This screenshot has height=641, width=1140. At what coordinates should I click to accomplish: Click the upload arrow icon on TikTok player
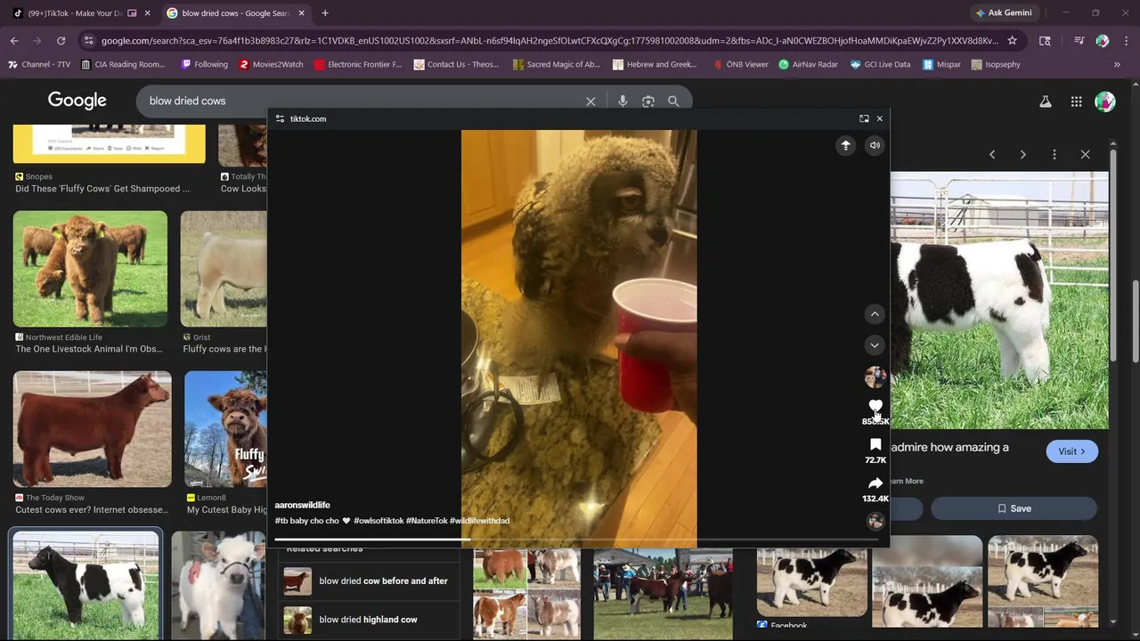click(846, 145)
